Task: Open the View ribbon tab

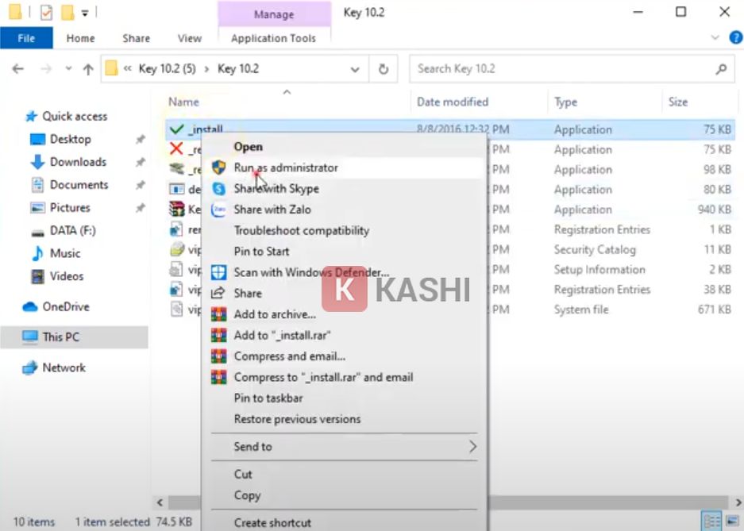Action: click(x=189, y=38)
